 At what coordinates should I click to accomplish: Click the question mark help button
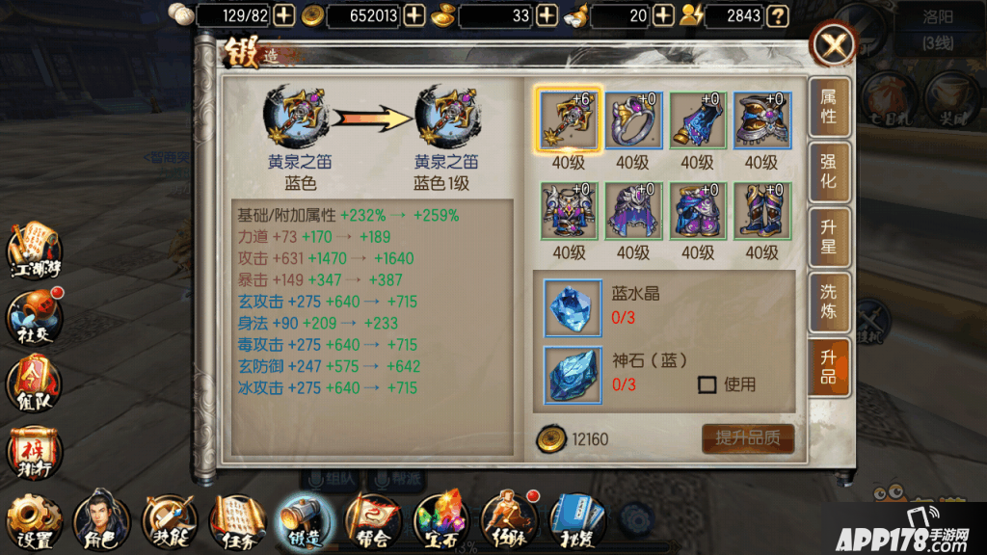778,15
